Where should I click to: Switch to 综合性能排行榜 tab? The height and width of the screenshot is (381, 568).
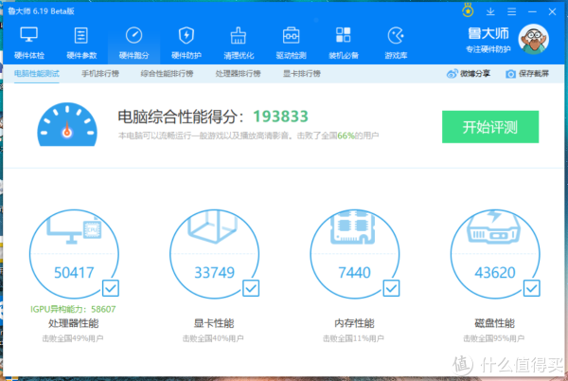coord(167,74)
